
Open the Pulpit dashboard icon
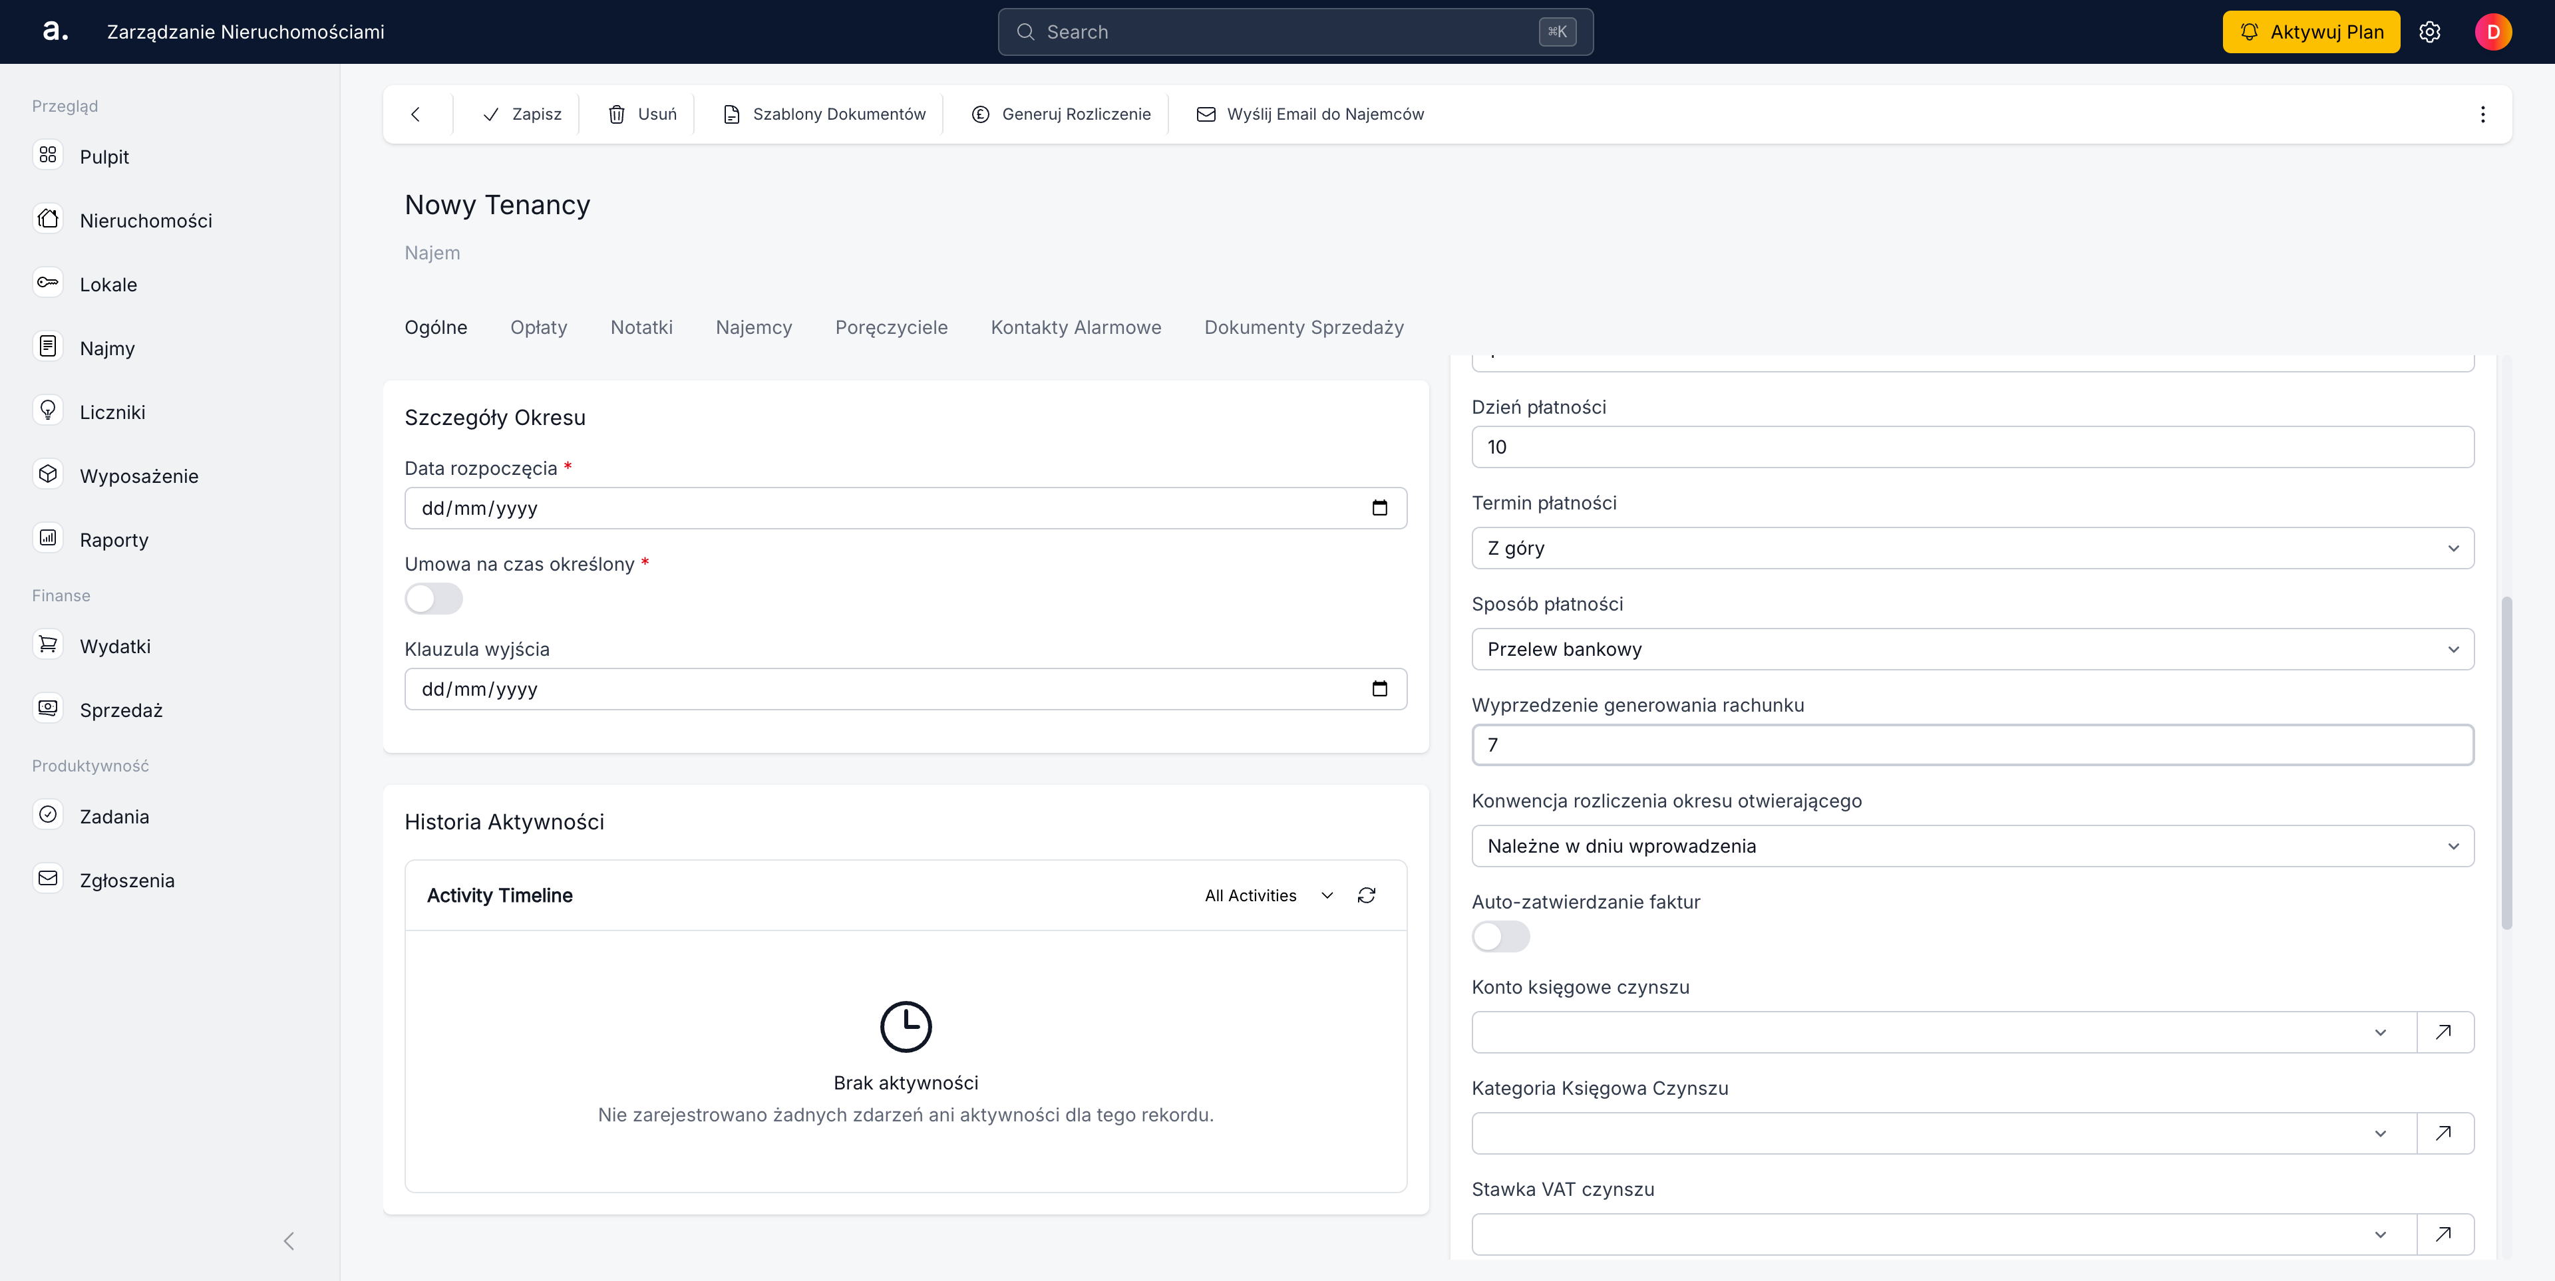pos(48,156)
